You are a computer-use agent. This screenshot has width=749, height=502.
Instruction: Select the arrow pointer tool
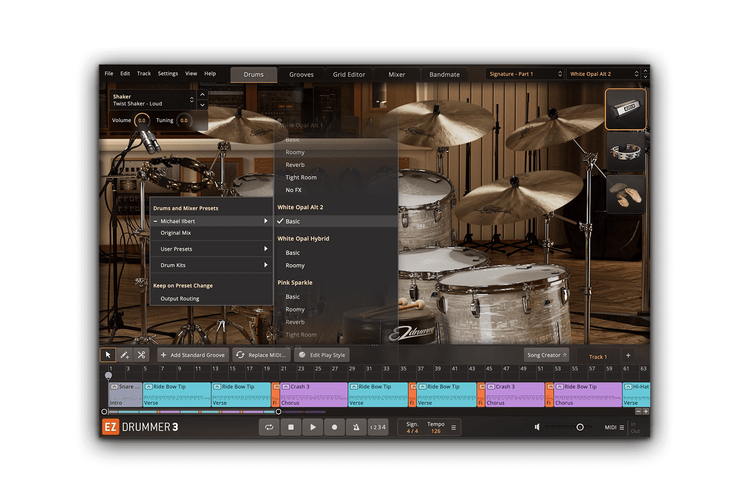108,355
